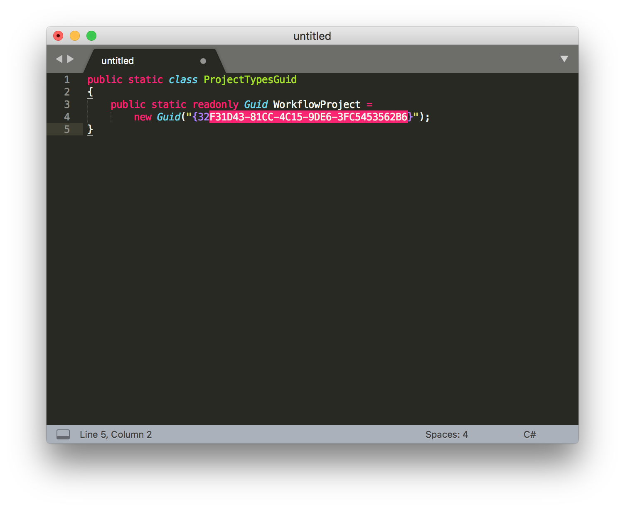Click the Spaces: 4 indent setting
This screenshot has height=510, width=625.
[x=447, y=434]
